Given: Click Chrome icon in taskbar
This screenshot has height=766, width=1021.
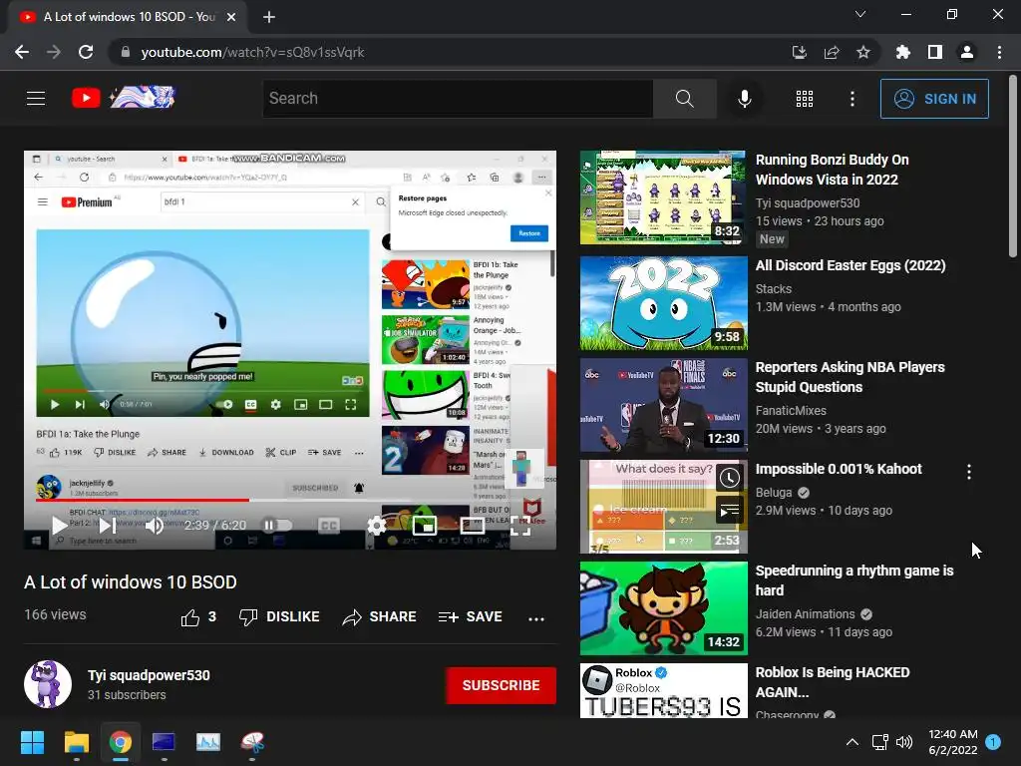Looking at the screenshot, I should [120, 742].
